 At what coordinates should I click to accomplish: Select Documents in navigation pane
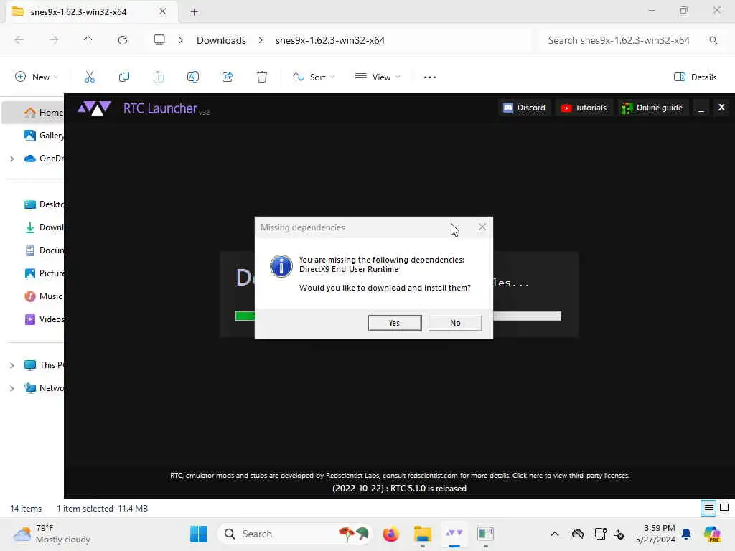(44, 250)
